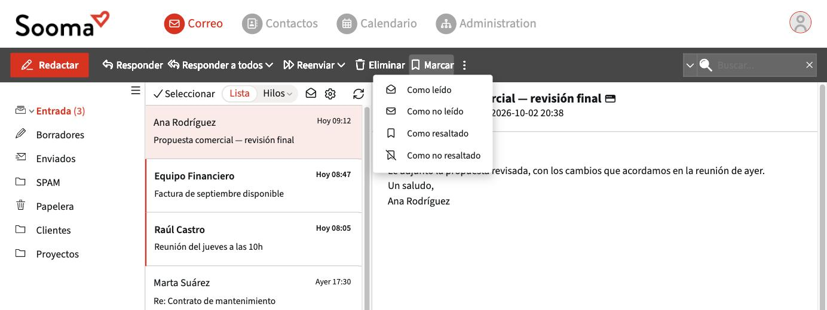Viewport: 827px width, 310px height.
Task: Click the crossed bookmark icon in menu
Action: coord(391,156)
